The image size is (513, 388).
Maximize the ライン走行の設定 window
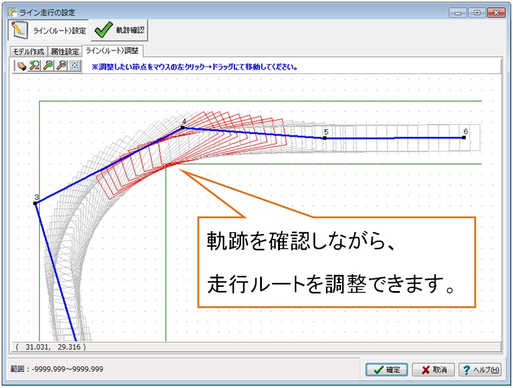coord(476,13)
